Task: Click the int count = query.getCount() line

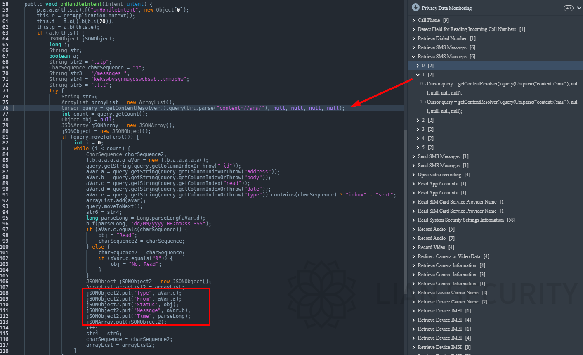Action: (x=104, y=114)
